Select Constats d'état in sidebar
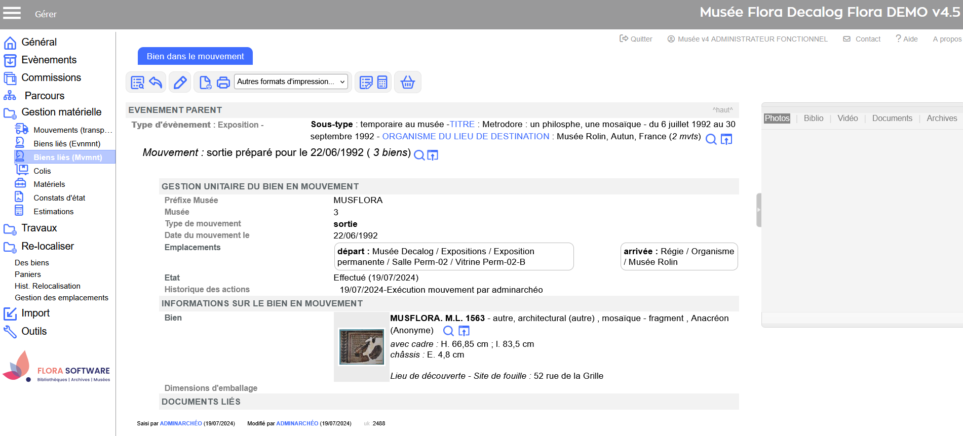The height and width of the screenshot is (436, 963). 59,198
